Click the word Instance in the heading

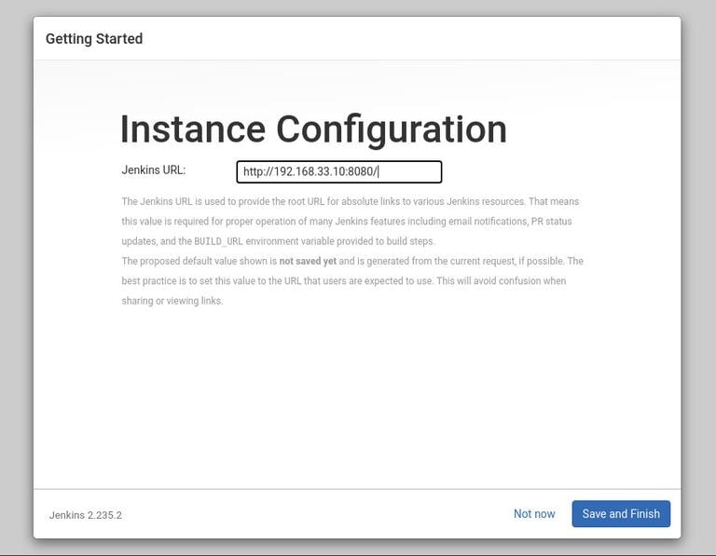coord(192,129)
